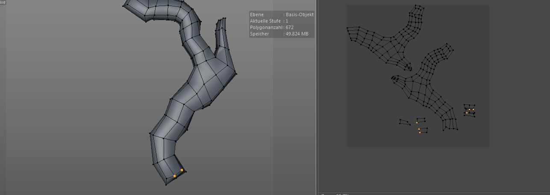550x195 pixels.
Task: Click the "Speicher: 49.824 MB" HUD line
Action: (x=279, y=34)
